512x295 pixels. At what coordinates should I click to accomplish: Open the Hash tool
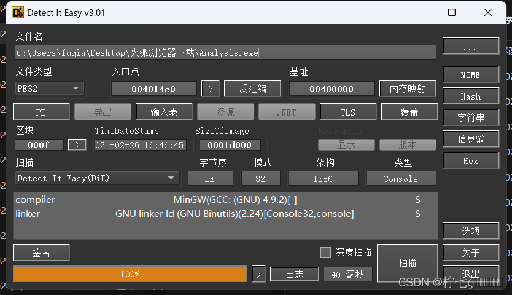click(470, 96)
